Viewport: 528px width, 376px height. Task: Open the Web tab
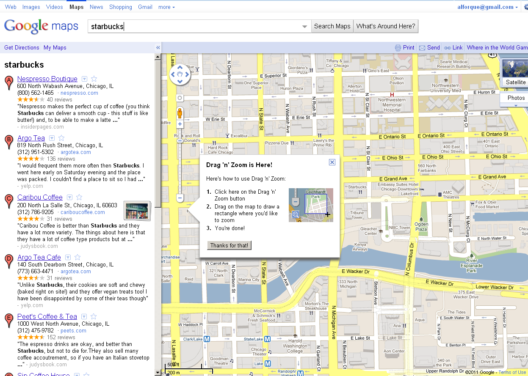coord(11,7)
